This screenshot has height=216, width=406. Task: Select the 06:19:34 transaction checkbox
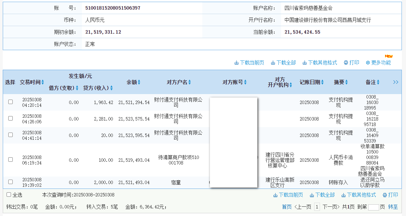(x=11, y=160)
